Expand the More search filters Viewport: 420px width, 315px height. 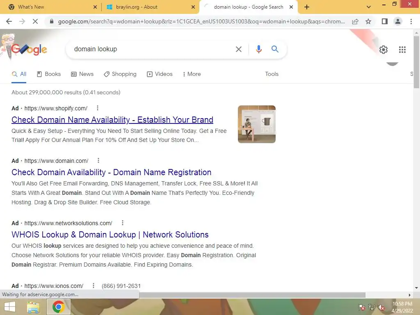coord(192,74)
